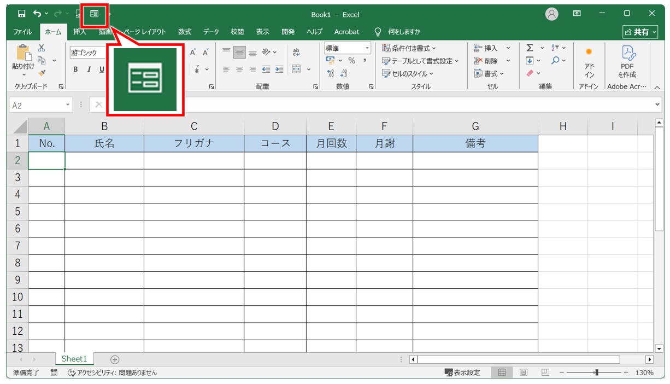
Task: Save the workbook with the floppy disk icon
Action: [x=22, y=14]
